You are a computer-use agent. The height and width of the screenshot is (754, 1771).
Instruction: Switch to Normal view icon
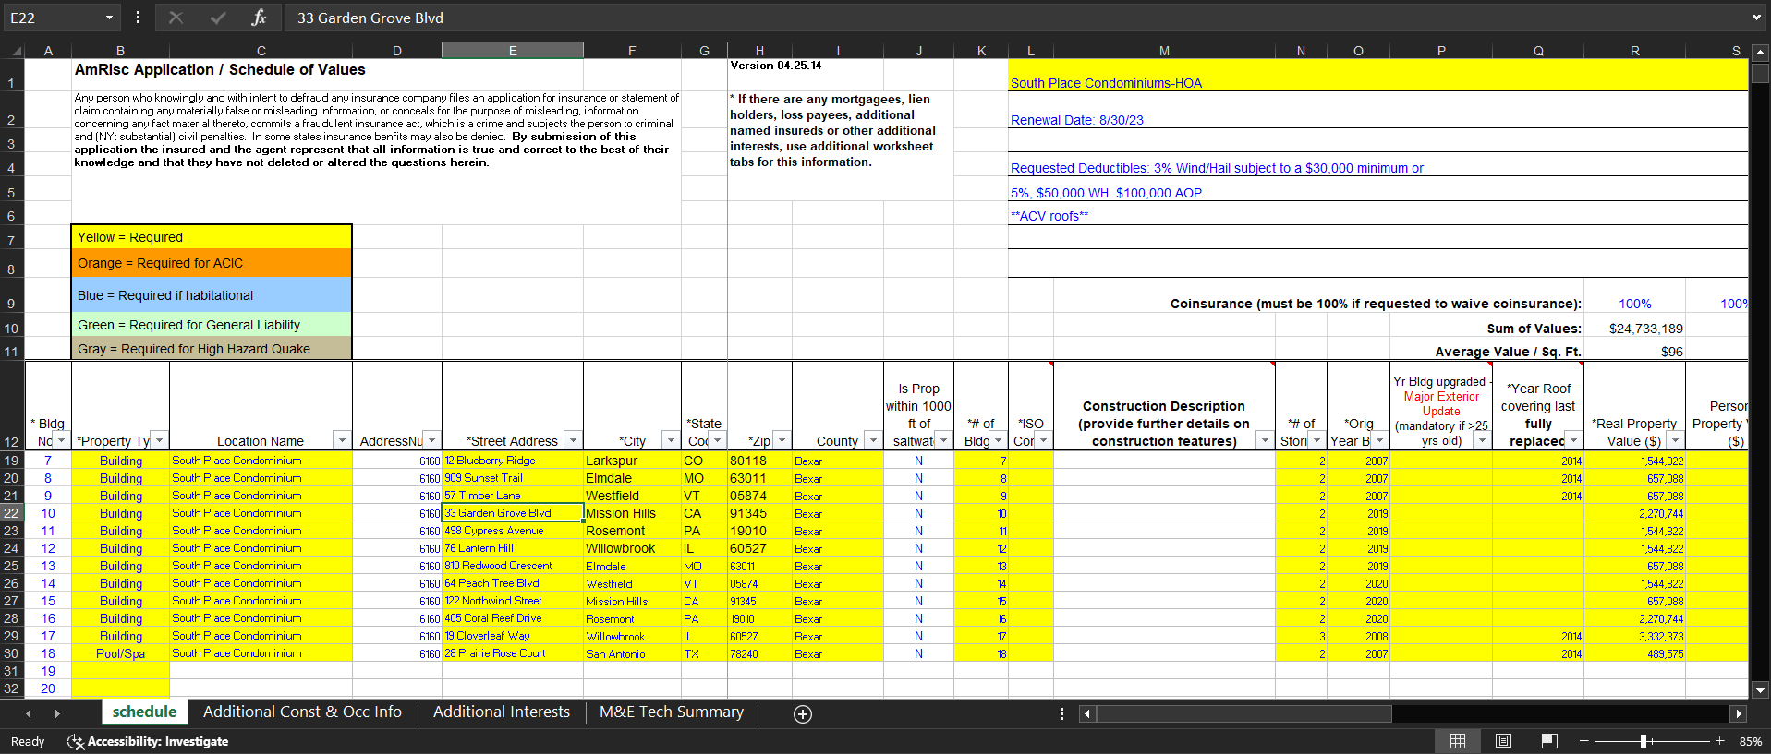(x=1458, y=741)
